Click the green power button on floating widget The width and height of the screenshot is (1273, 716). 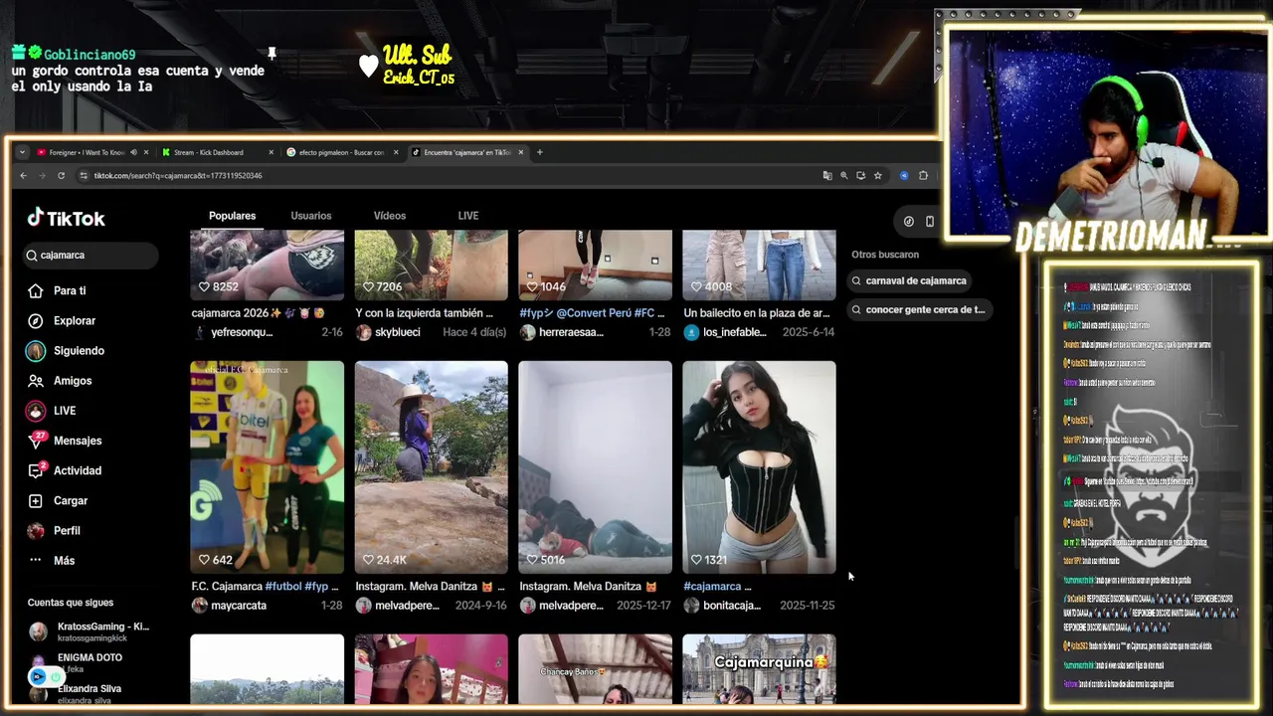[56, 676]
